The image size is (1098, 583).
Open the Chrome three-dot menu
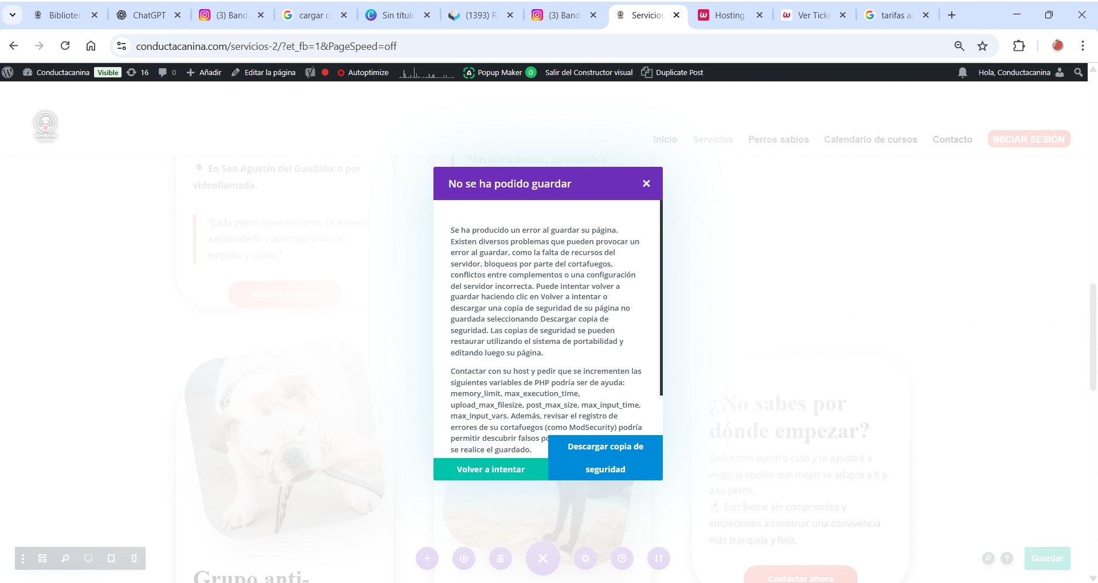[x=1083, y=46]
